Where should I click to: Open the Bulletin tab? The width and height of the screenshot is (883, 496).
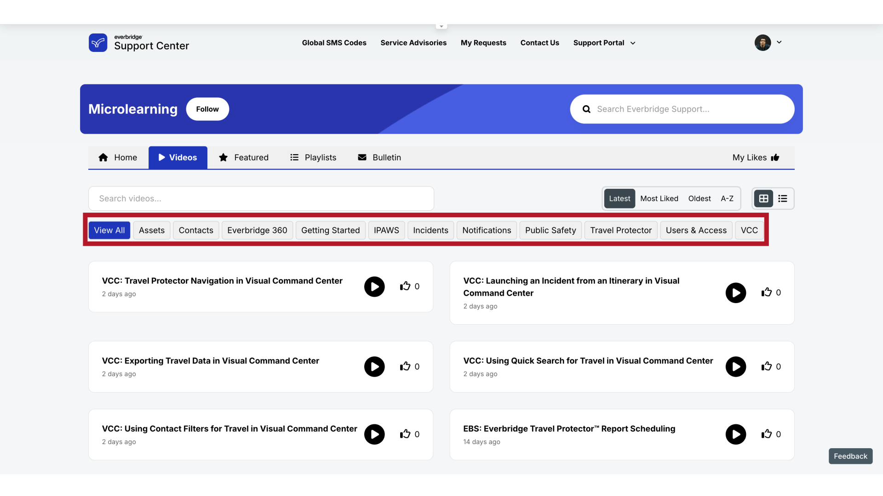(x=379, y=158)
